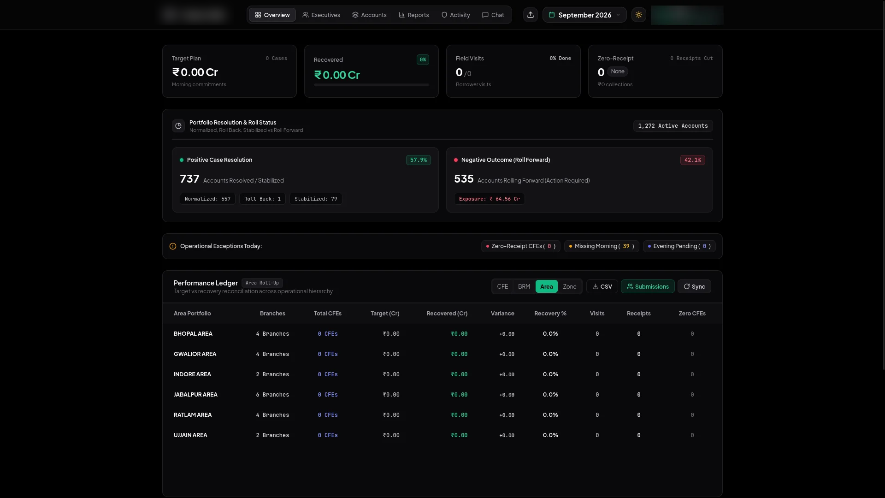Viewport: 885px width, 498px height.
Task: Open the Activity tab
Action: (456, 15)
